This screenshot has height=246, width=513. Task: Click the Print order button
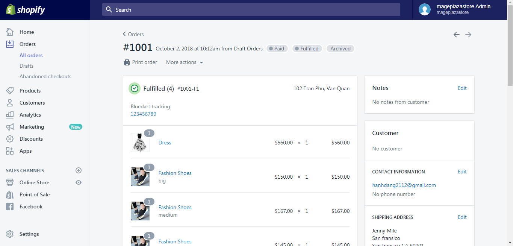tap(141, 62)
